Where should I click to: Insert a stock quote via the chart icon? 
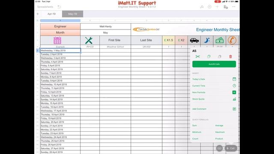(234, 99)
